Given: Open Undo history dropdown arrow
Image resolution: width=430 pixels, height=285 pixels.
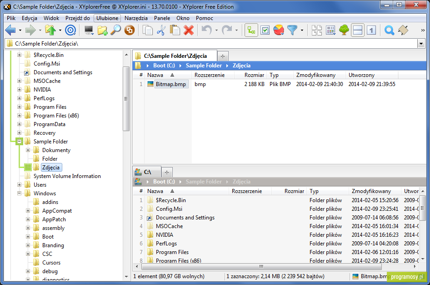Looking at the screenshot, I should click(216, 30).
